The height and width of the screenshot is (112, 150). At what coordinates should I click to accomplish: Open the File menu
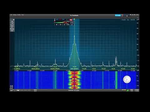coord(11,15)
